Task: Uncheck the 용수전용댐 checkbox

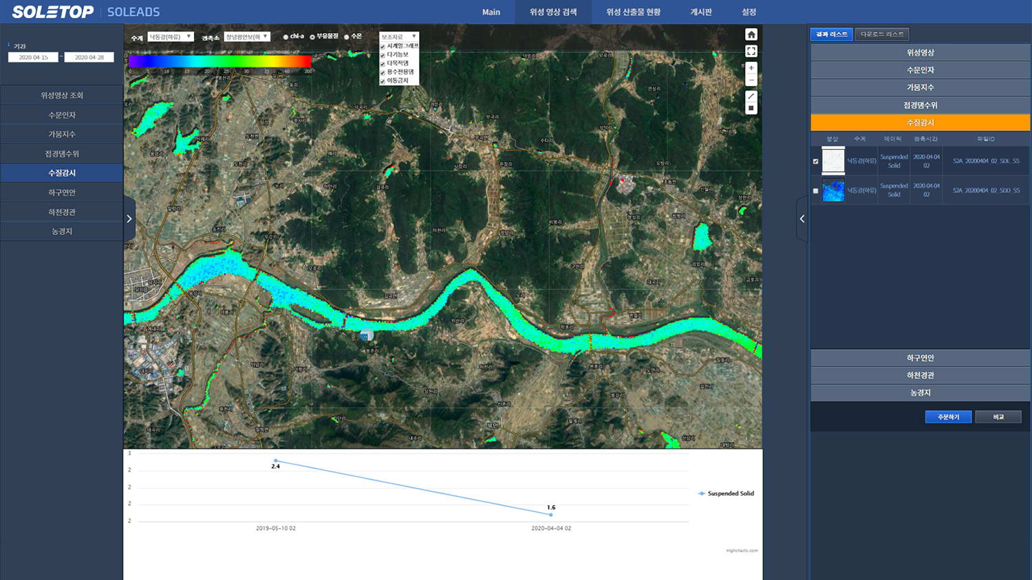Action: (x=383, y=72)
